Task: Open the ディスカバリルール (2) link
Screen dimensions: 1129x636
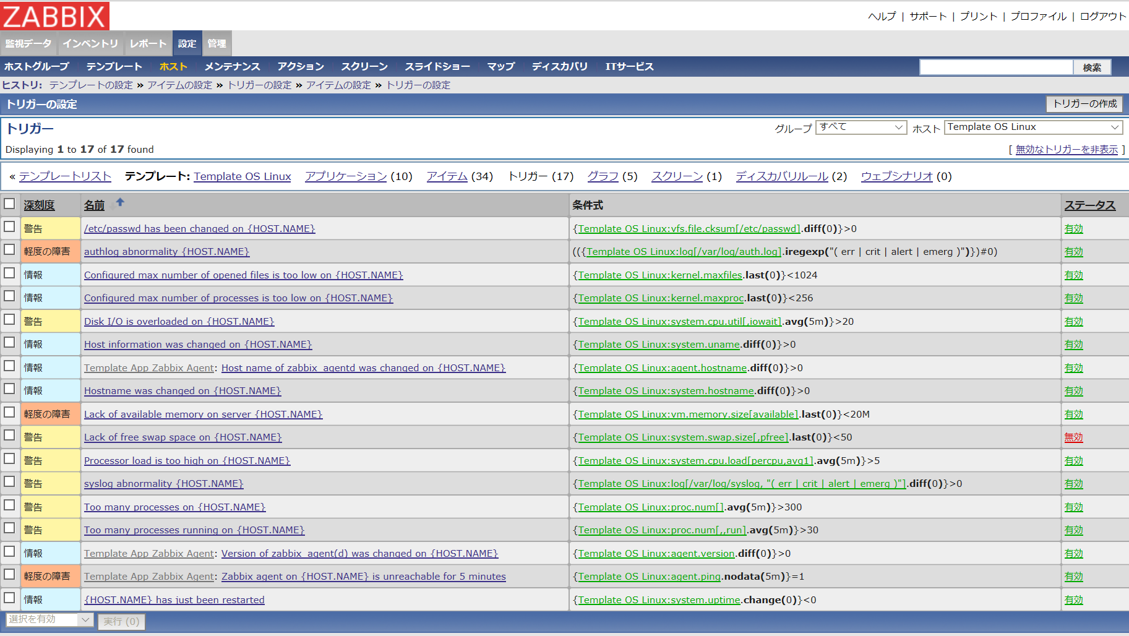Action: point(782,176)
